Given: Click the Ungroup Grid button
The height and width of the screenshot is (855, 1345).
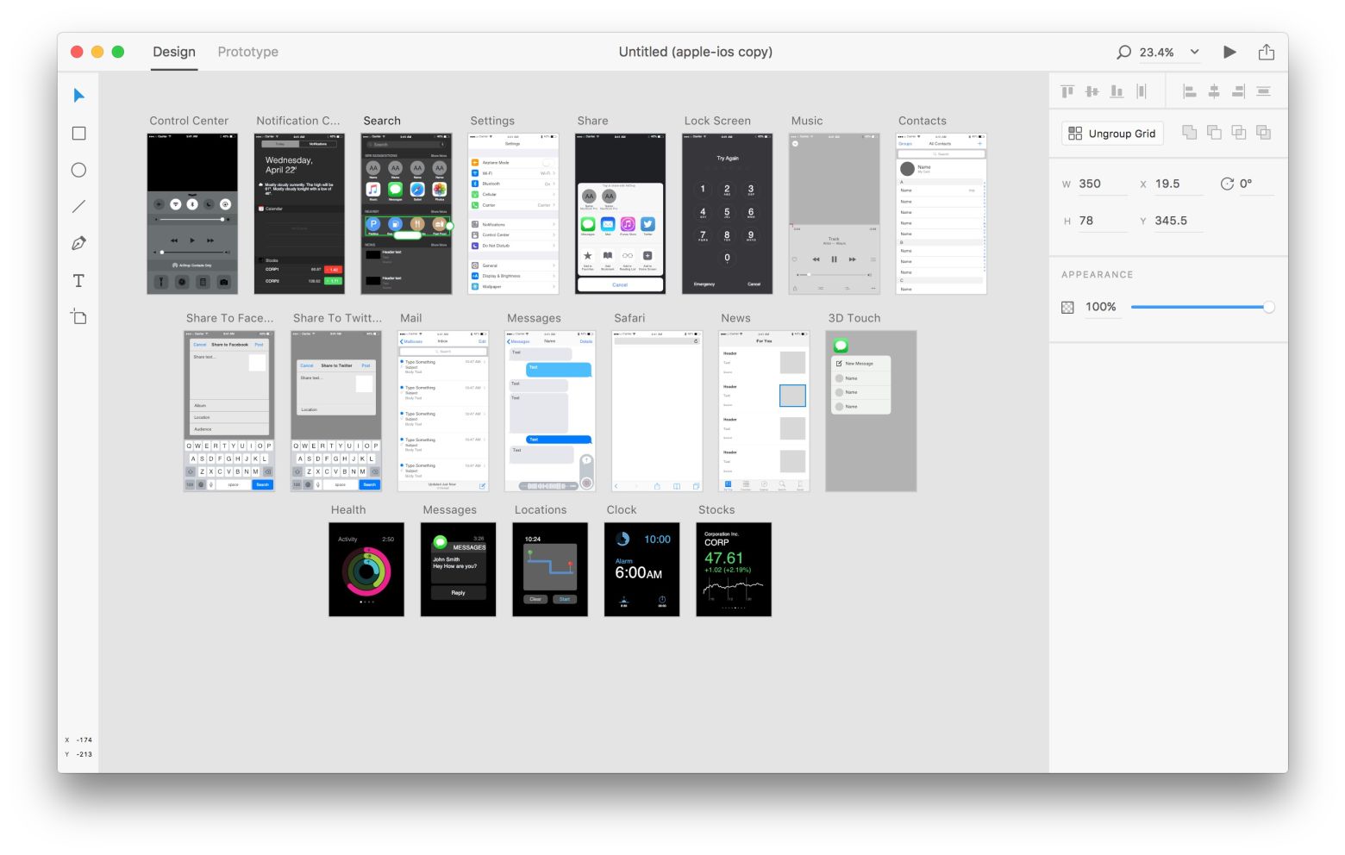Looking at the screenshot, I should click(1111, 134).
